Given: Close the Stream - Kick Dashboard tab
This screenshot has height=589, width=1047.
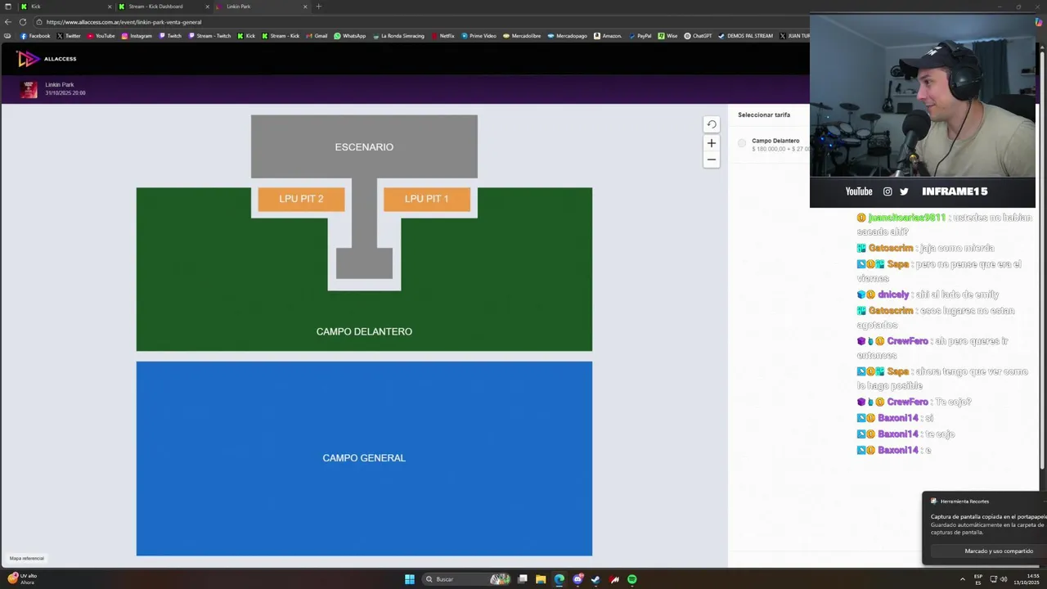Looking at the screenshot, I should coord(207,7).
